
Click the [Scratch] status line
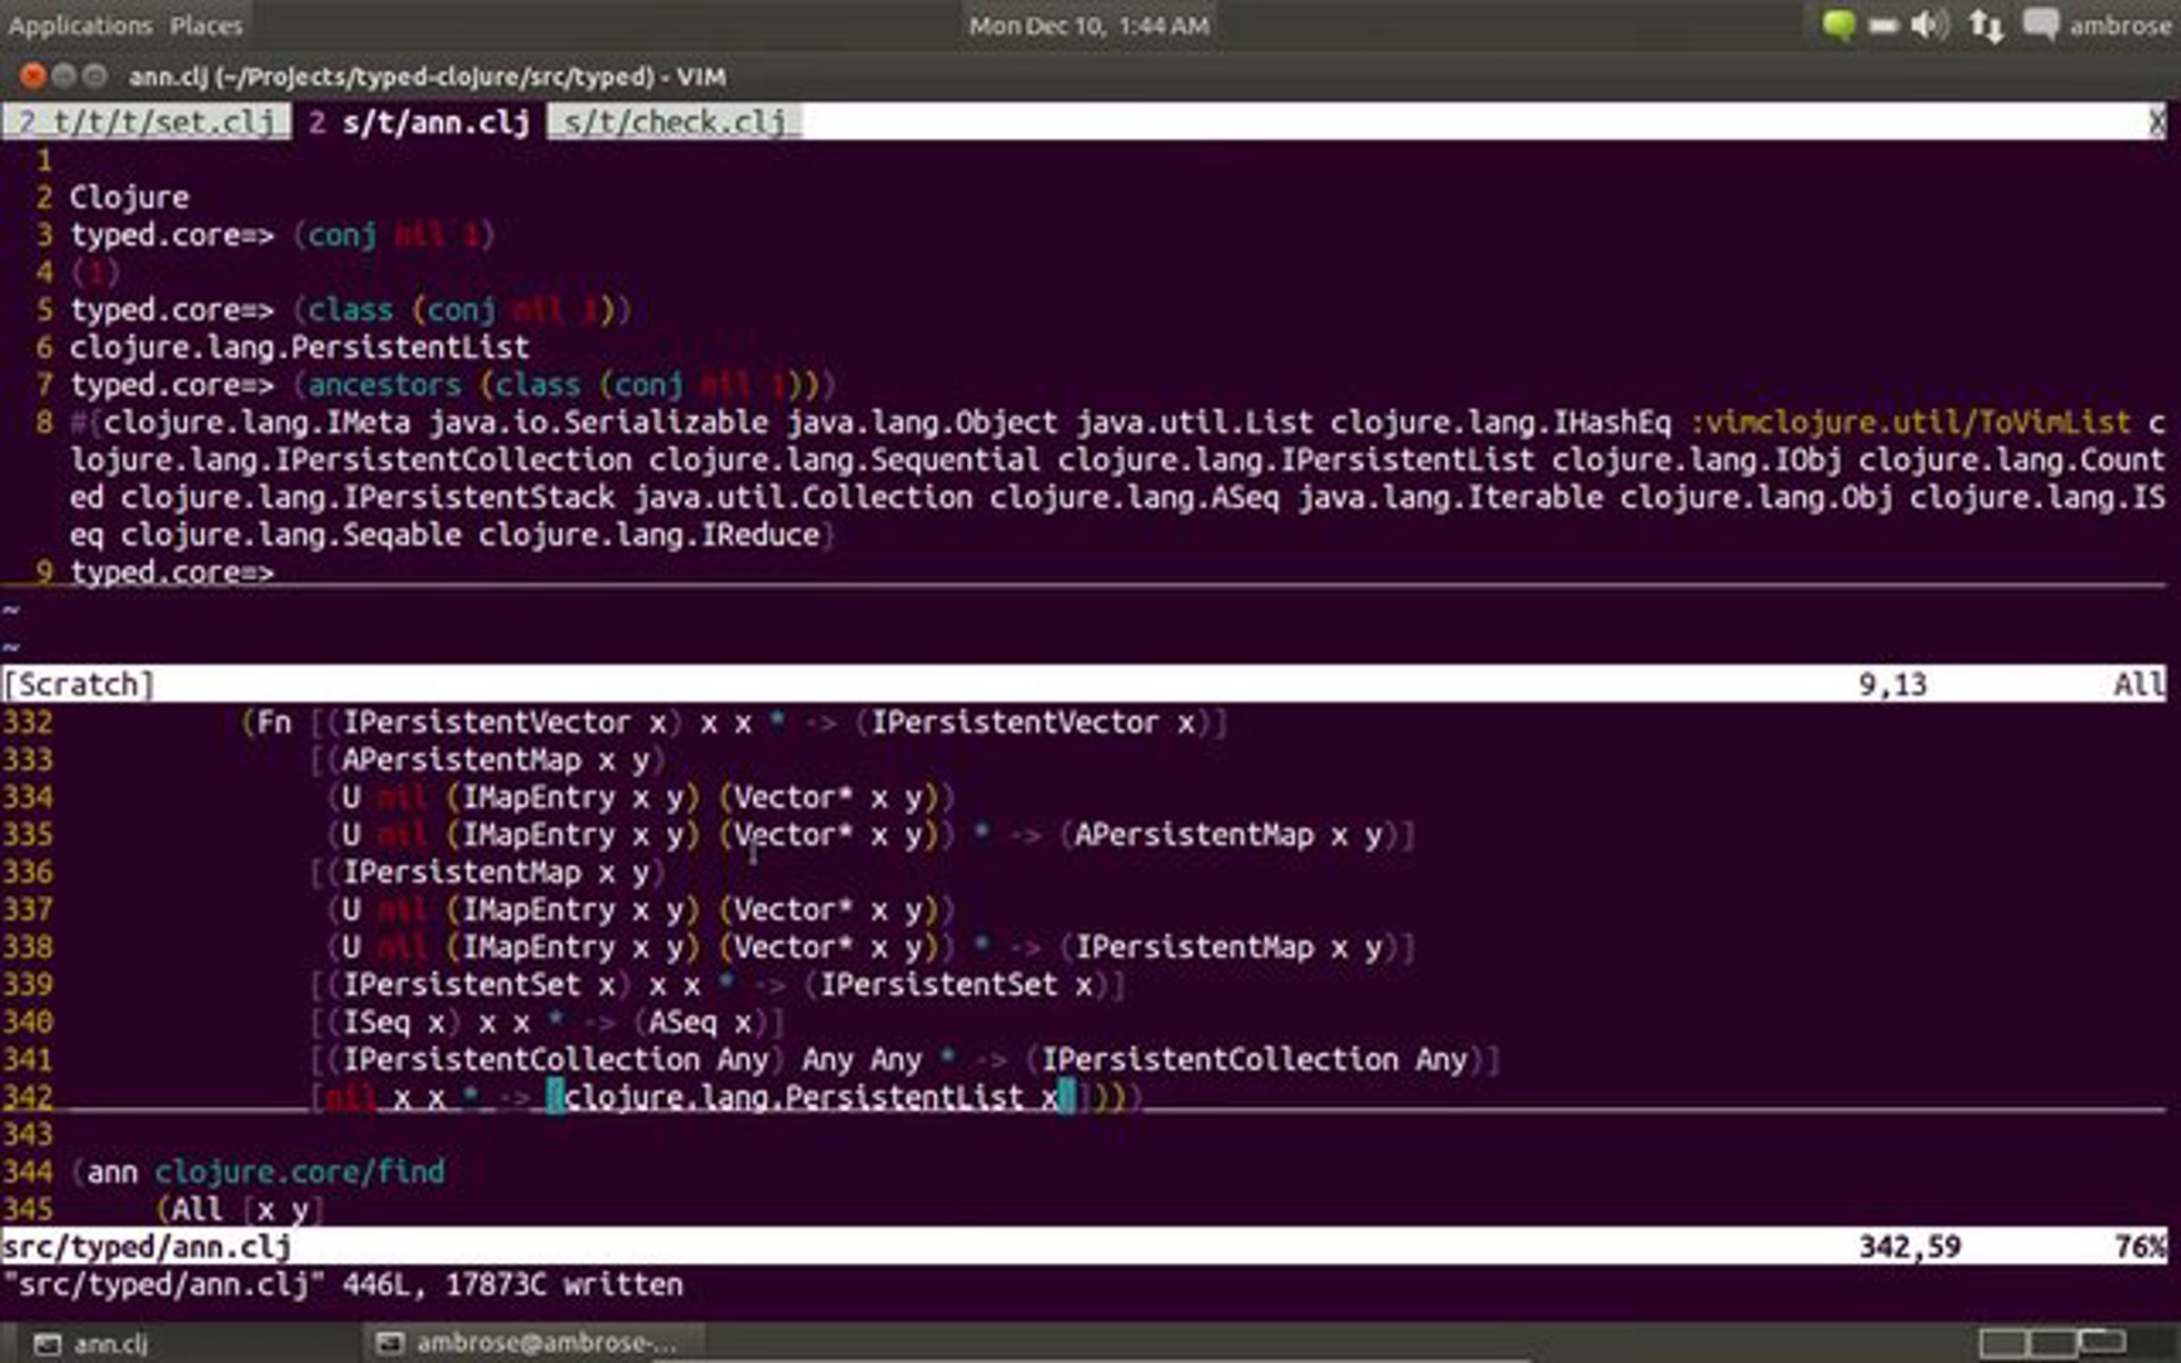tap(1083, 683)
